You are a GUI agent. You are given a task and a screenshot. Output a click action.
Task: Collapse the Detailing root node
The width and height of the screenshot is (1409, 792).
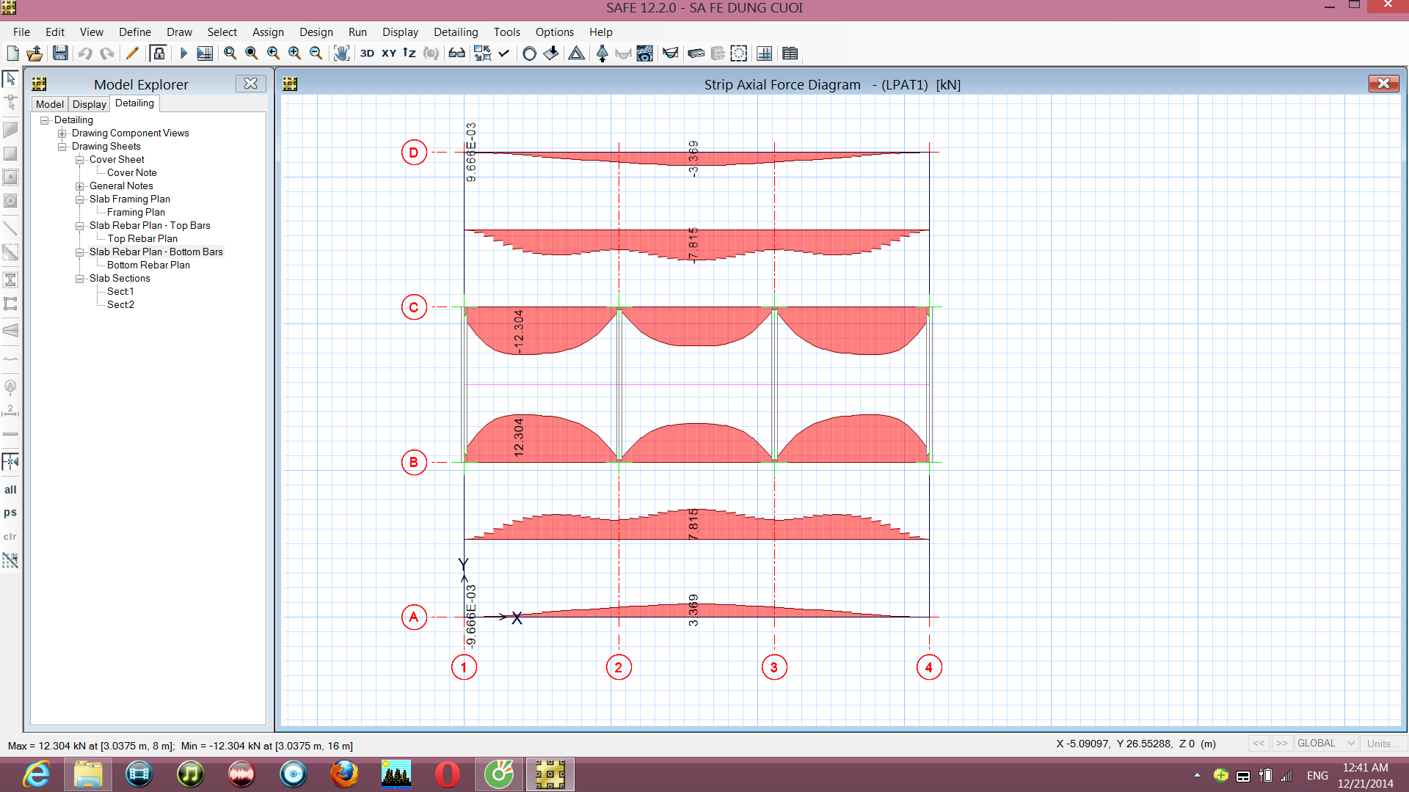pos(45,120)
